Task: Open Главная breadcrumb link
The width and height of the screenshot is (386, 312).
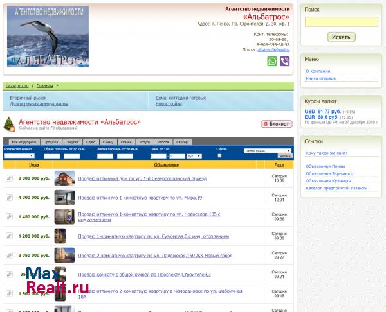Action: tap(44, 86)
